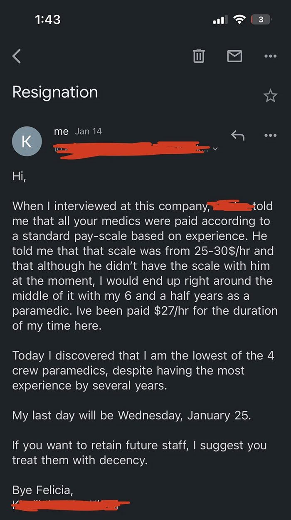Tap the back arrow to return to inbox

coord(16,56)
